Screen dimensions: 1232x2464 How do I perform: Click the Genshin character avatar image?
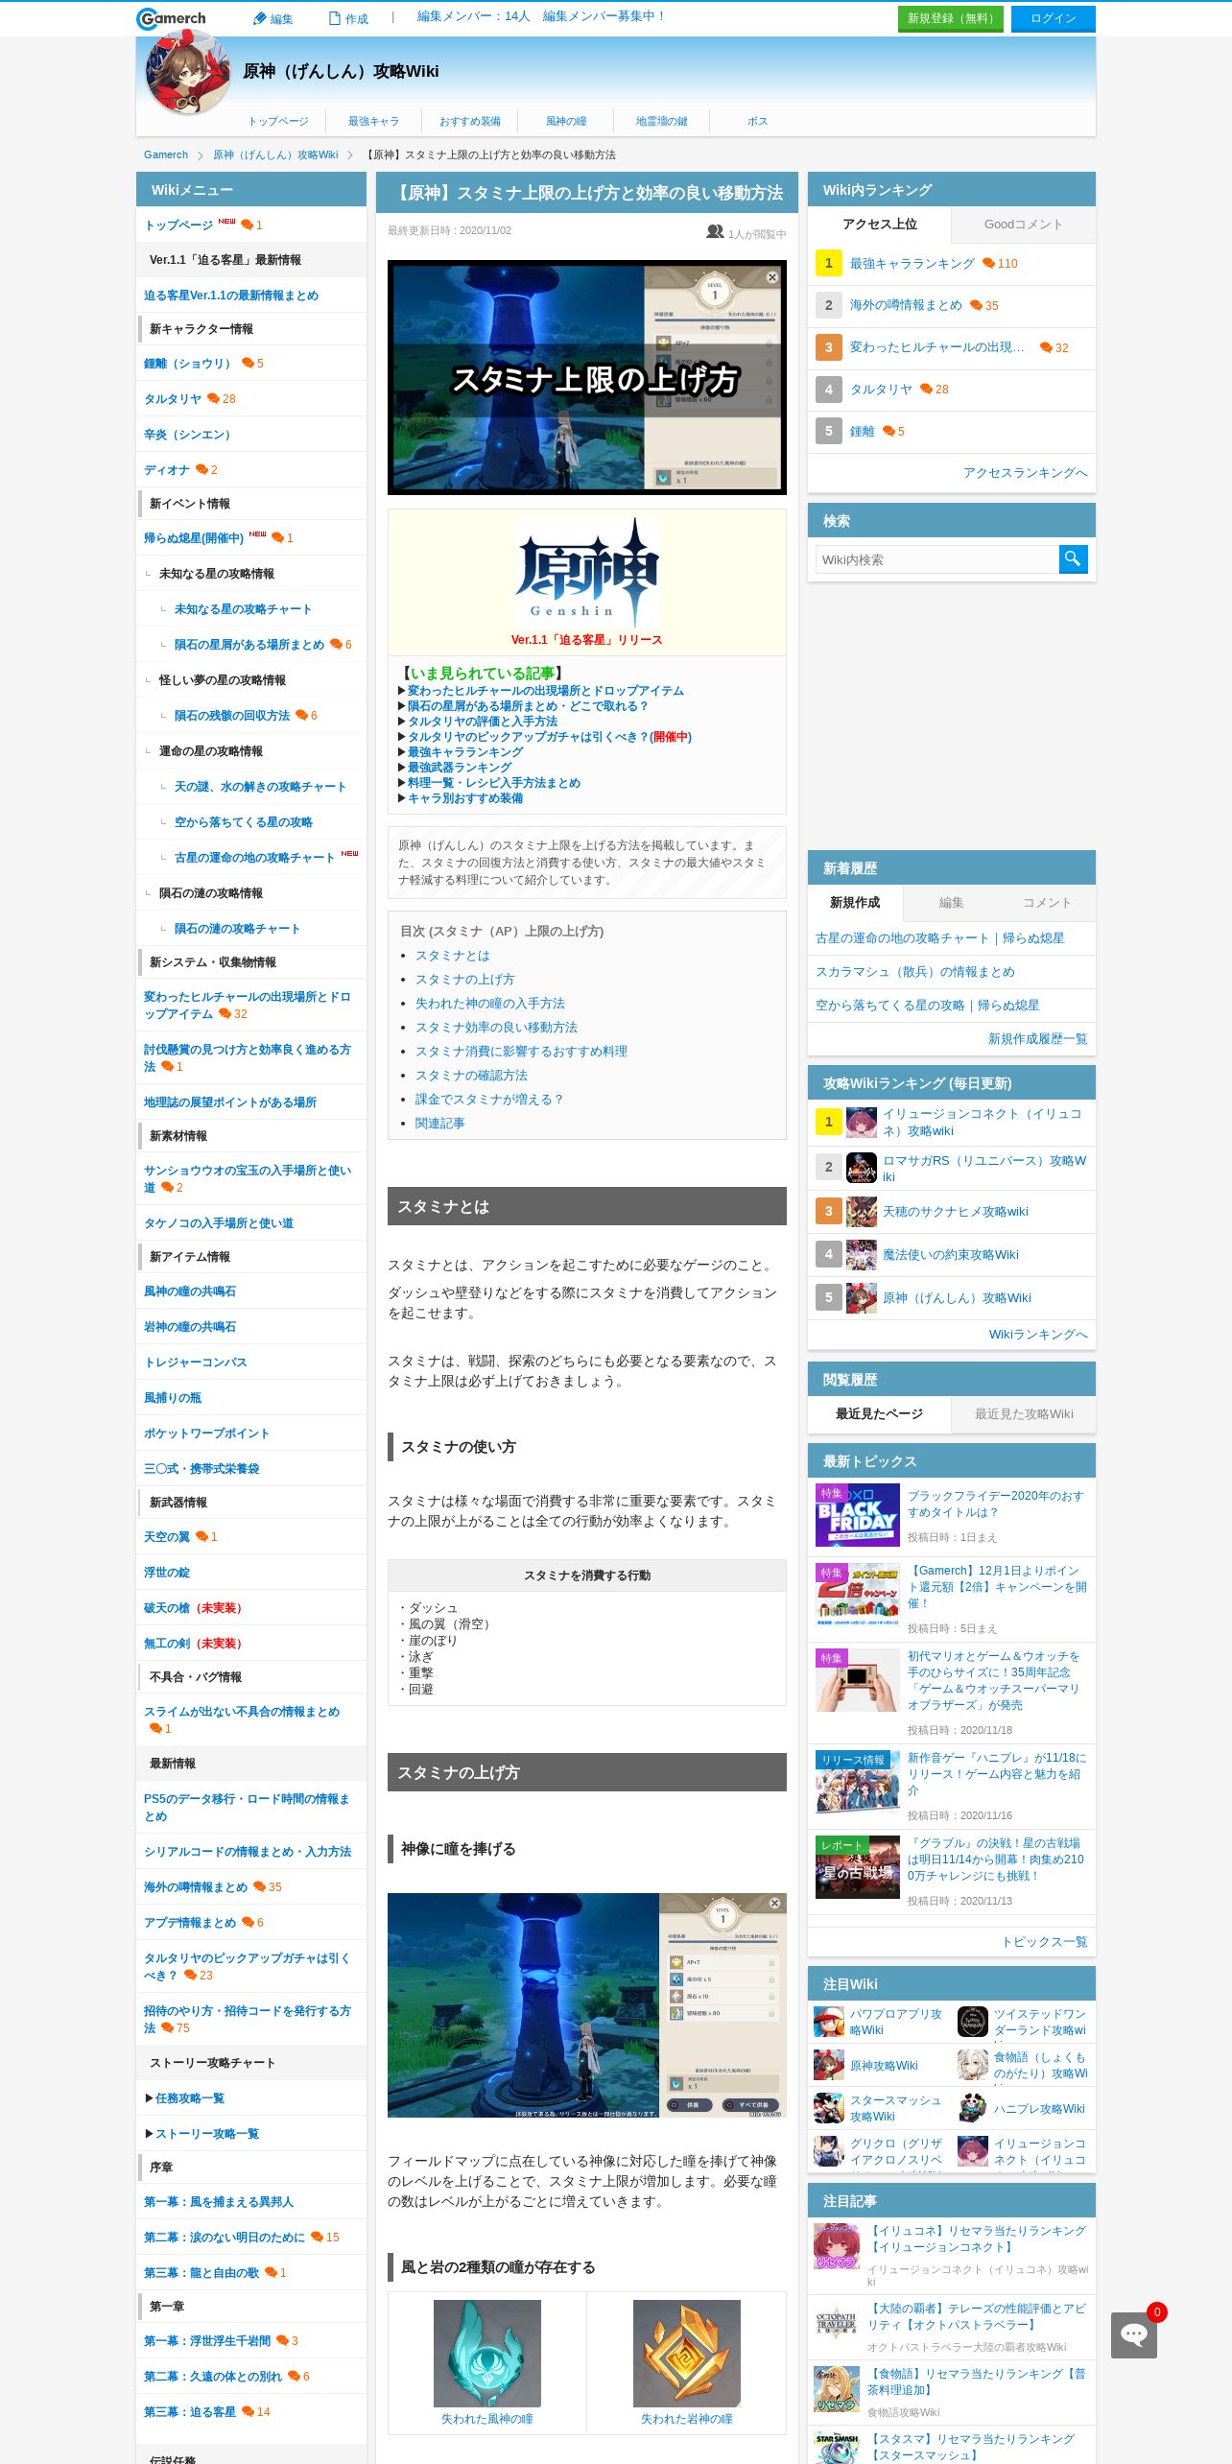188,72
